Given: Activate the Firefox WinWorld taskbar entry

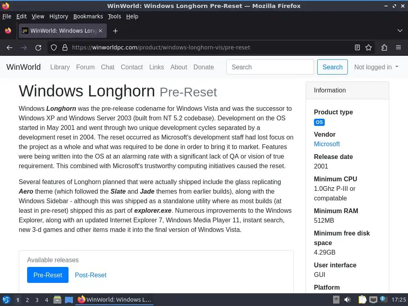Looking at the screenshot, I should click(x=114, y=300).
